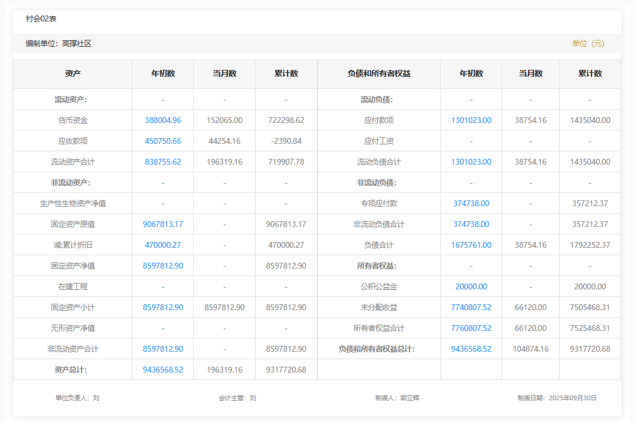Click 应收款项 opening balance 450750.66
Viewport: 635px width, 421px height.
click(x=163, y=141)
